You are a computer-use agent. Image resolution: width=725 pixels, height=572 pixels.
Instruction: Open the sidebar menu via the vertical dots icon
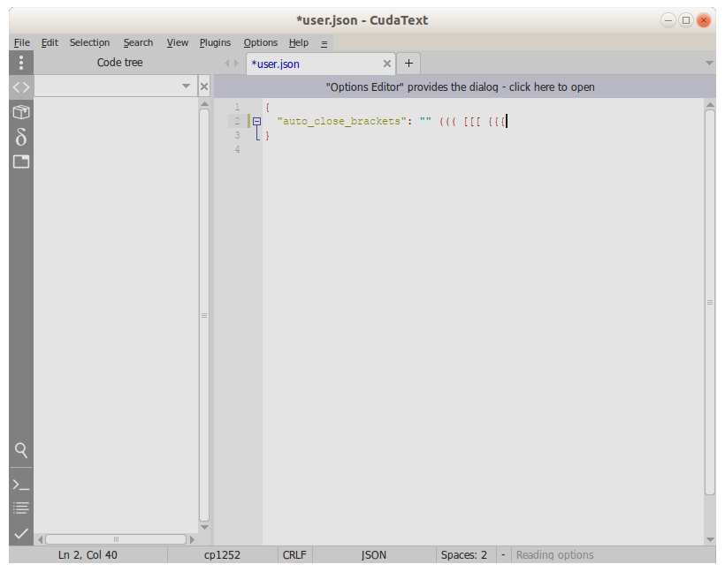[x=20, y=62]
